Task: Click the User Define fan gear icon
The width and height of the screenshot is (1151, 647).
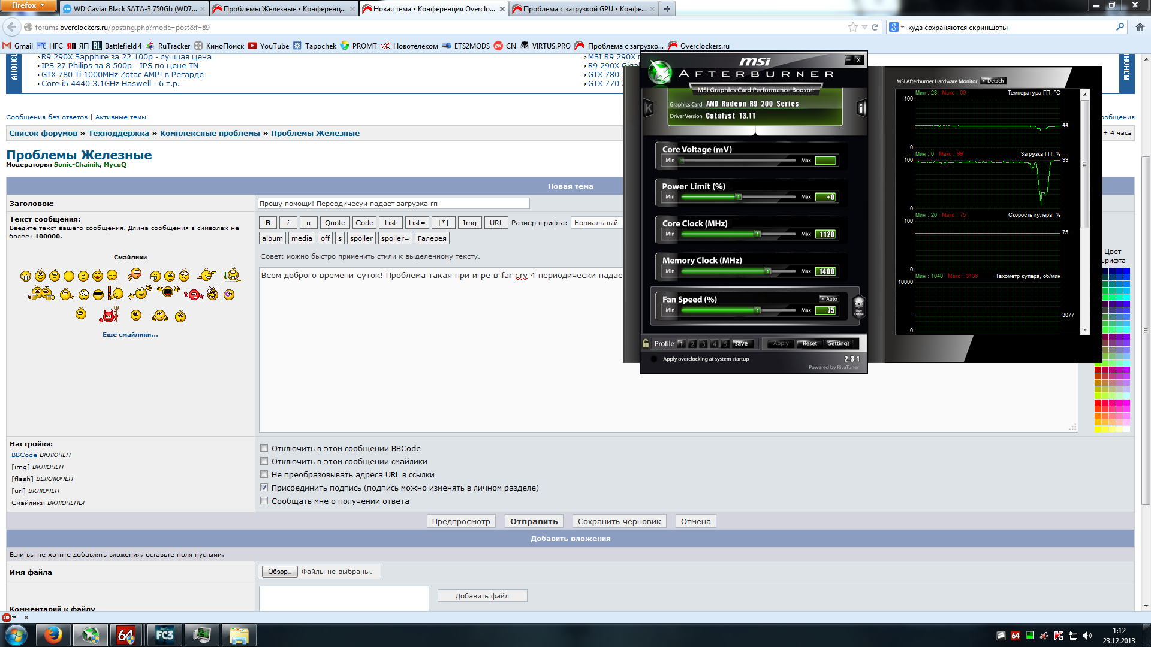Action: pos(858,304)
